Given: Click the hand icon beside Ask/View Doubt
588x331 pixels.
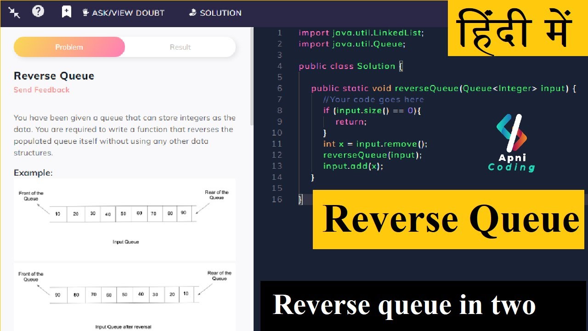Looking at the screenshot, I should pos(85,12).
